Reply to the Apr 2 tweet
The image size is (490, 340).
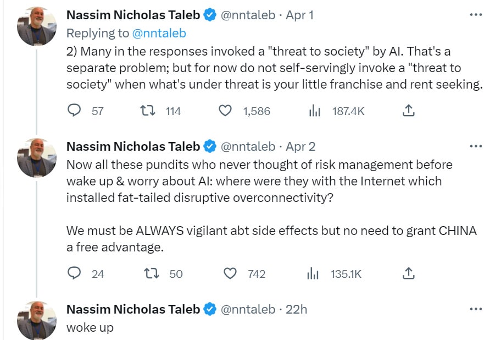[74, 273]
